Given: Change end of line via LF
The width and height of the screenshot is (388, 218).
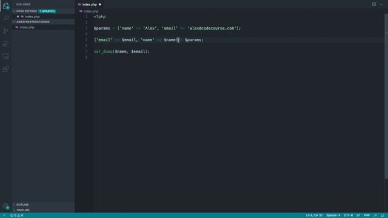Looking at the screenshot, I should click(358, 216).
